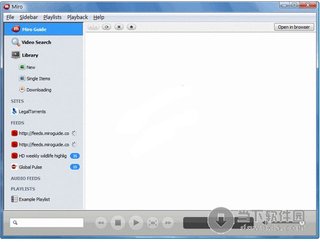
Task: Click the second miroguide feed red icon
Action: click(x=14, y=144)
